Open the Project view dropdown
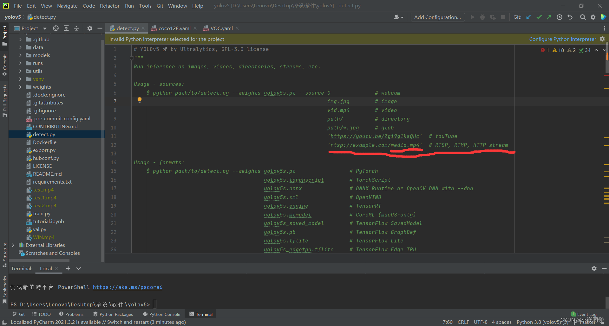609x326 pixels. 45,28
